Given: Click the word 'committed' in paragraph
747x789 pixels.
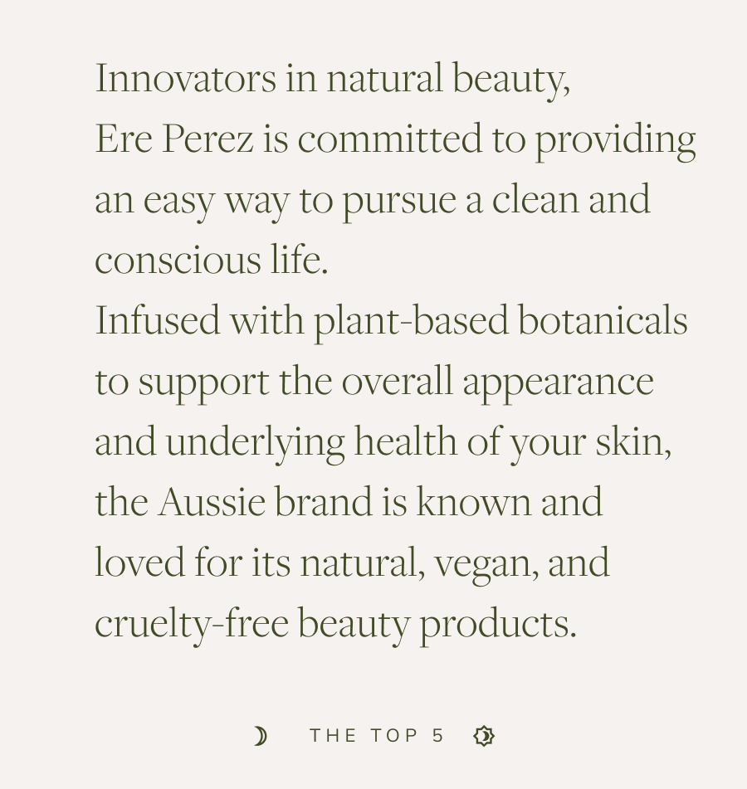Looking at the screenshot, I should 389,139.
